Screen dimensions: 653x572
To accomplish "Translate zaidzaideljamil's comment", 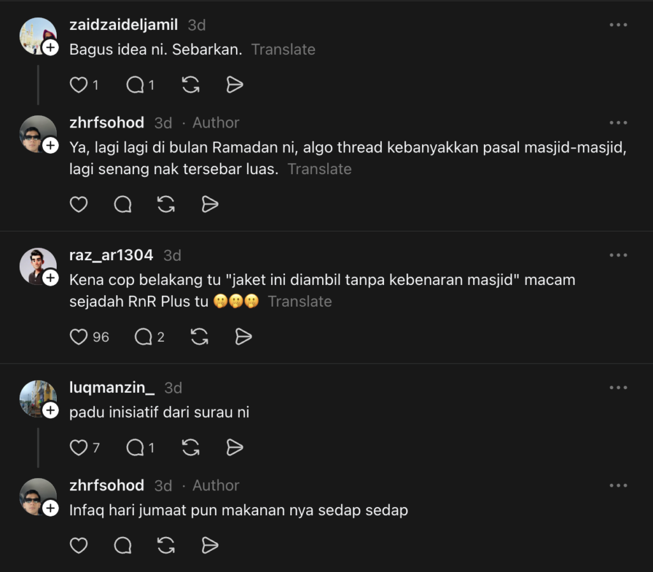I will click(x=283, y=49).
